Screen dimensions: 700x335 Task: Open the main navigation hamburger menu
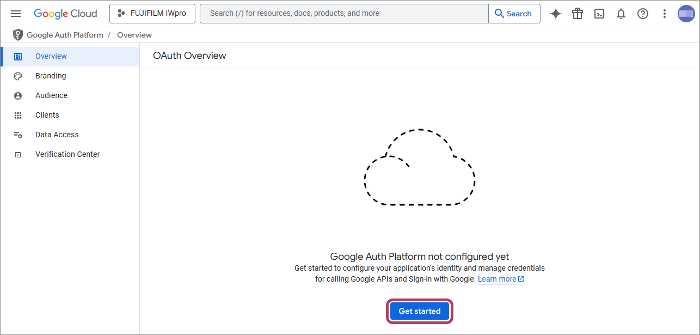[16, 14]
